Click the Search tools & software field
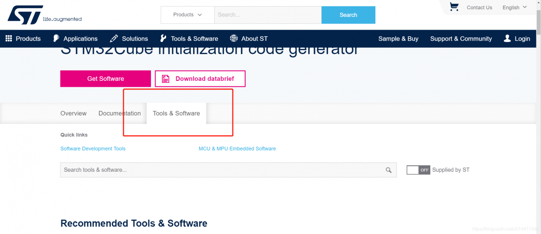 pos(228,170)
